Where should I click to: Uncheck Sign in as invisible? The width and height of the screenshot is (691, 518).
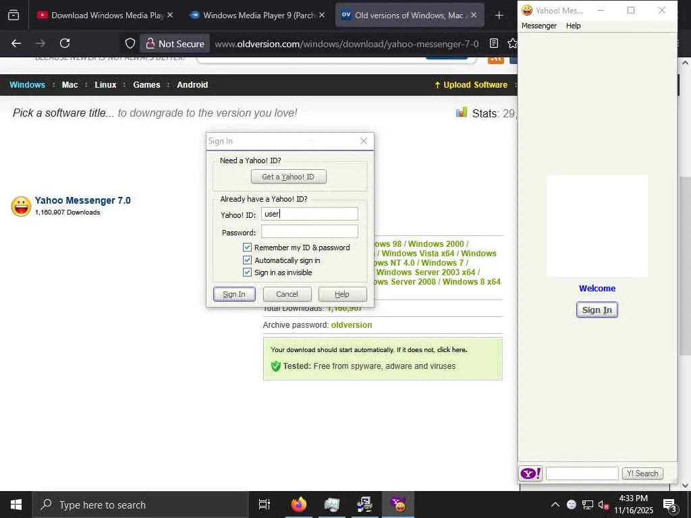[247, 272]
